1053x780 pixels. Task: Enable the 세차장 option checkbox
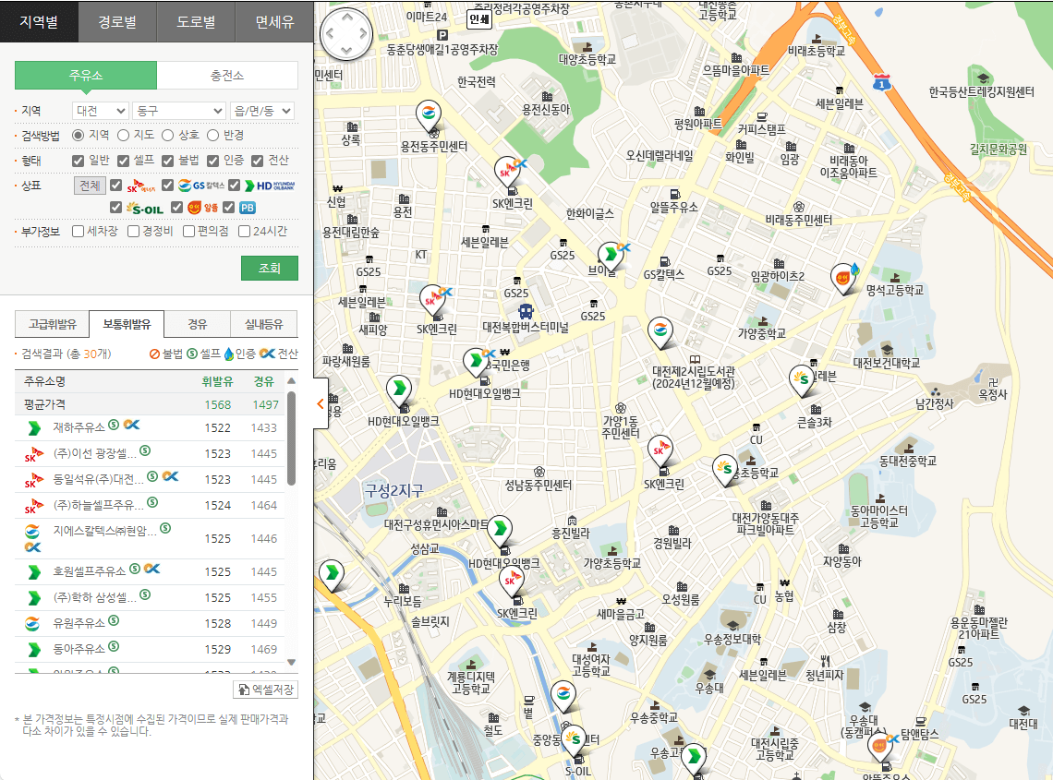pos(78,232)
